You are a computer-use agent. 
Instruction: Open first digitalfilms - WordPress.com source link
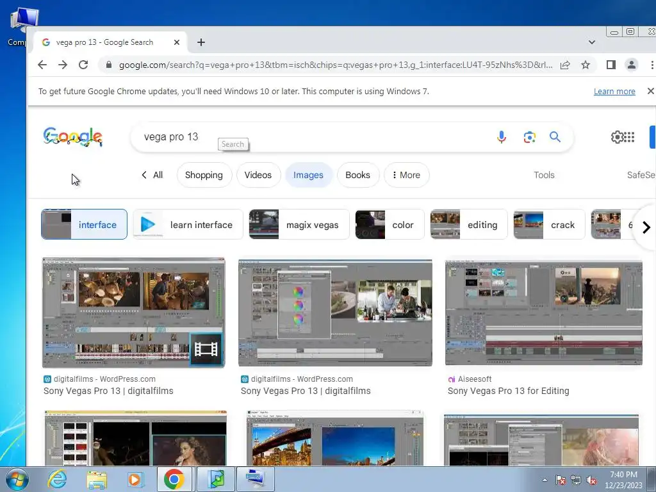(x=99, y=379)
